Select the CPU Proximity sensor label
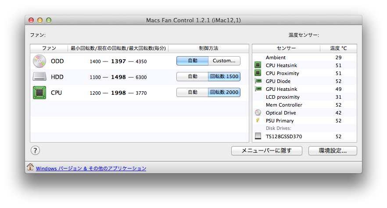 point(283,73)
